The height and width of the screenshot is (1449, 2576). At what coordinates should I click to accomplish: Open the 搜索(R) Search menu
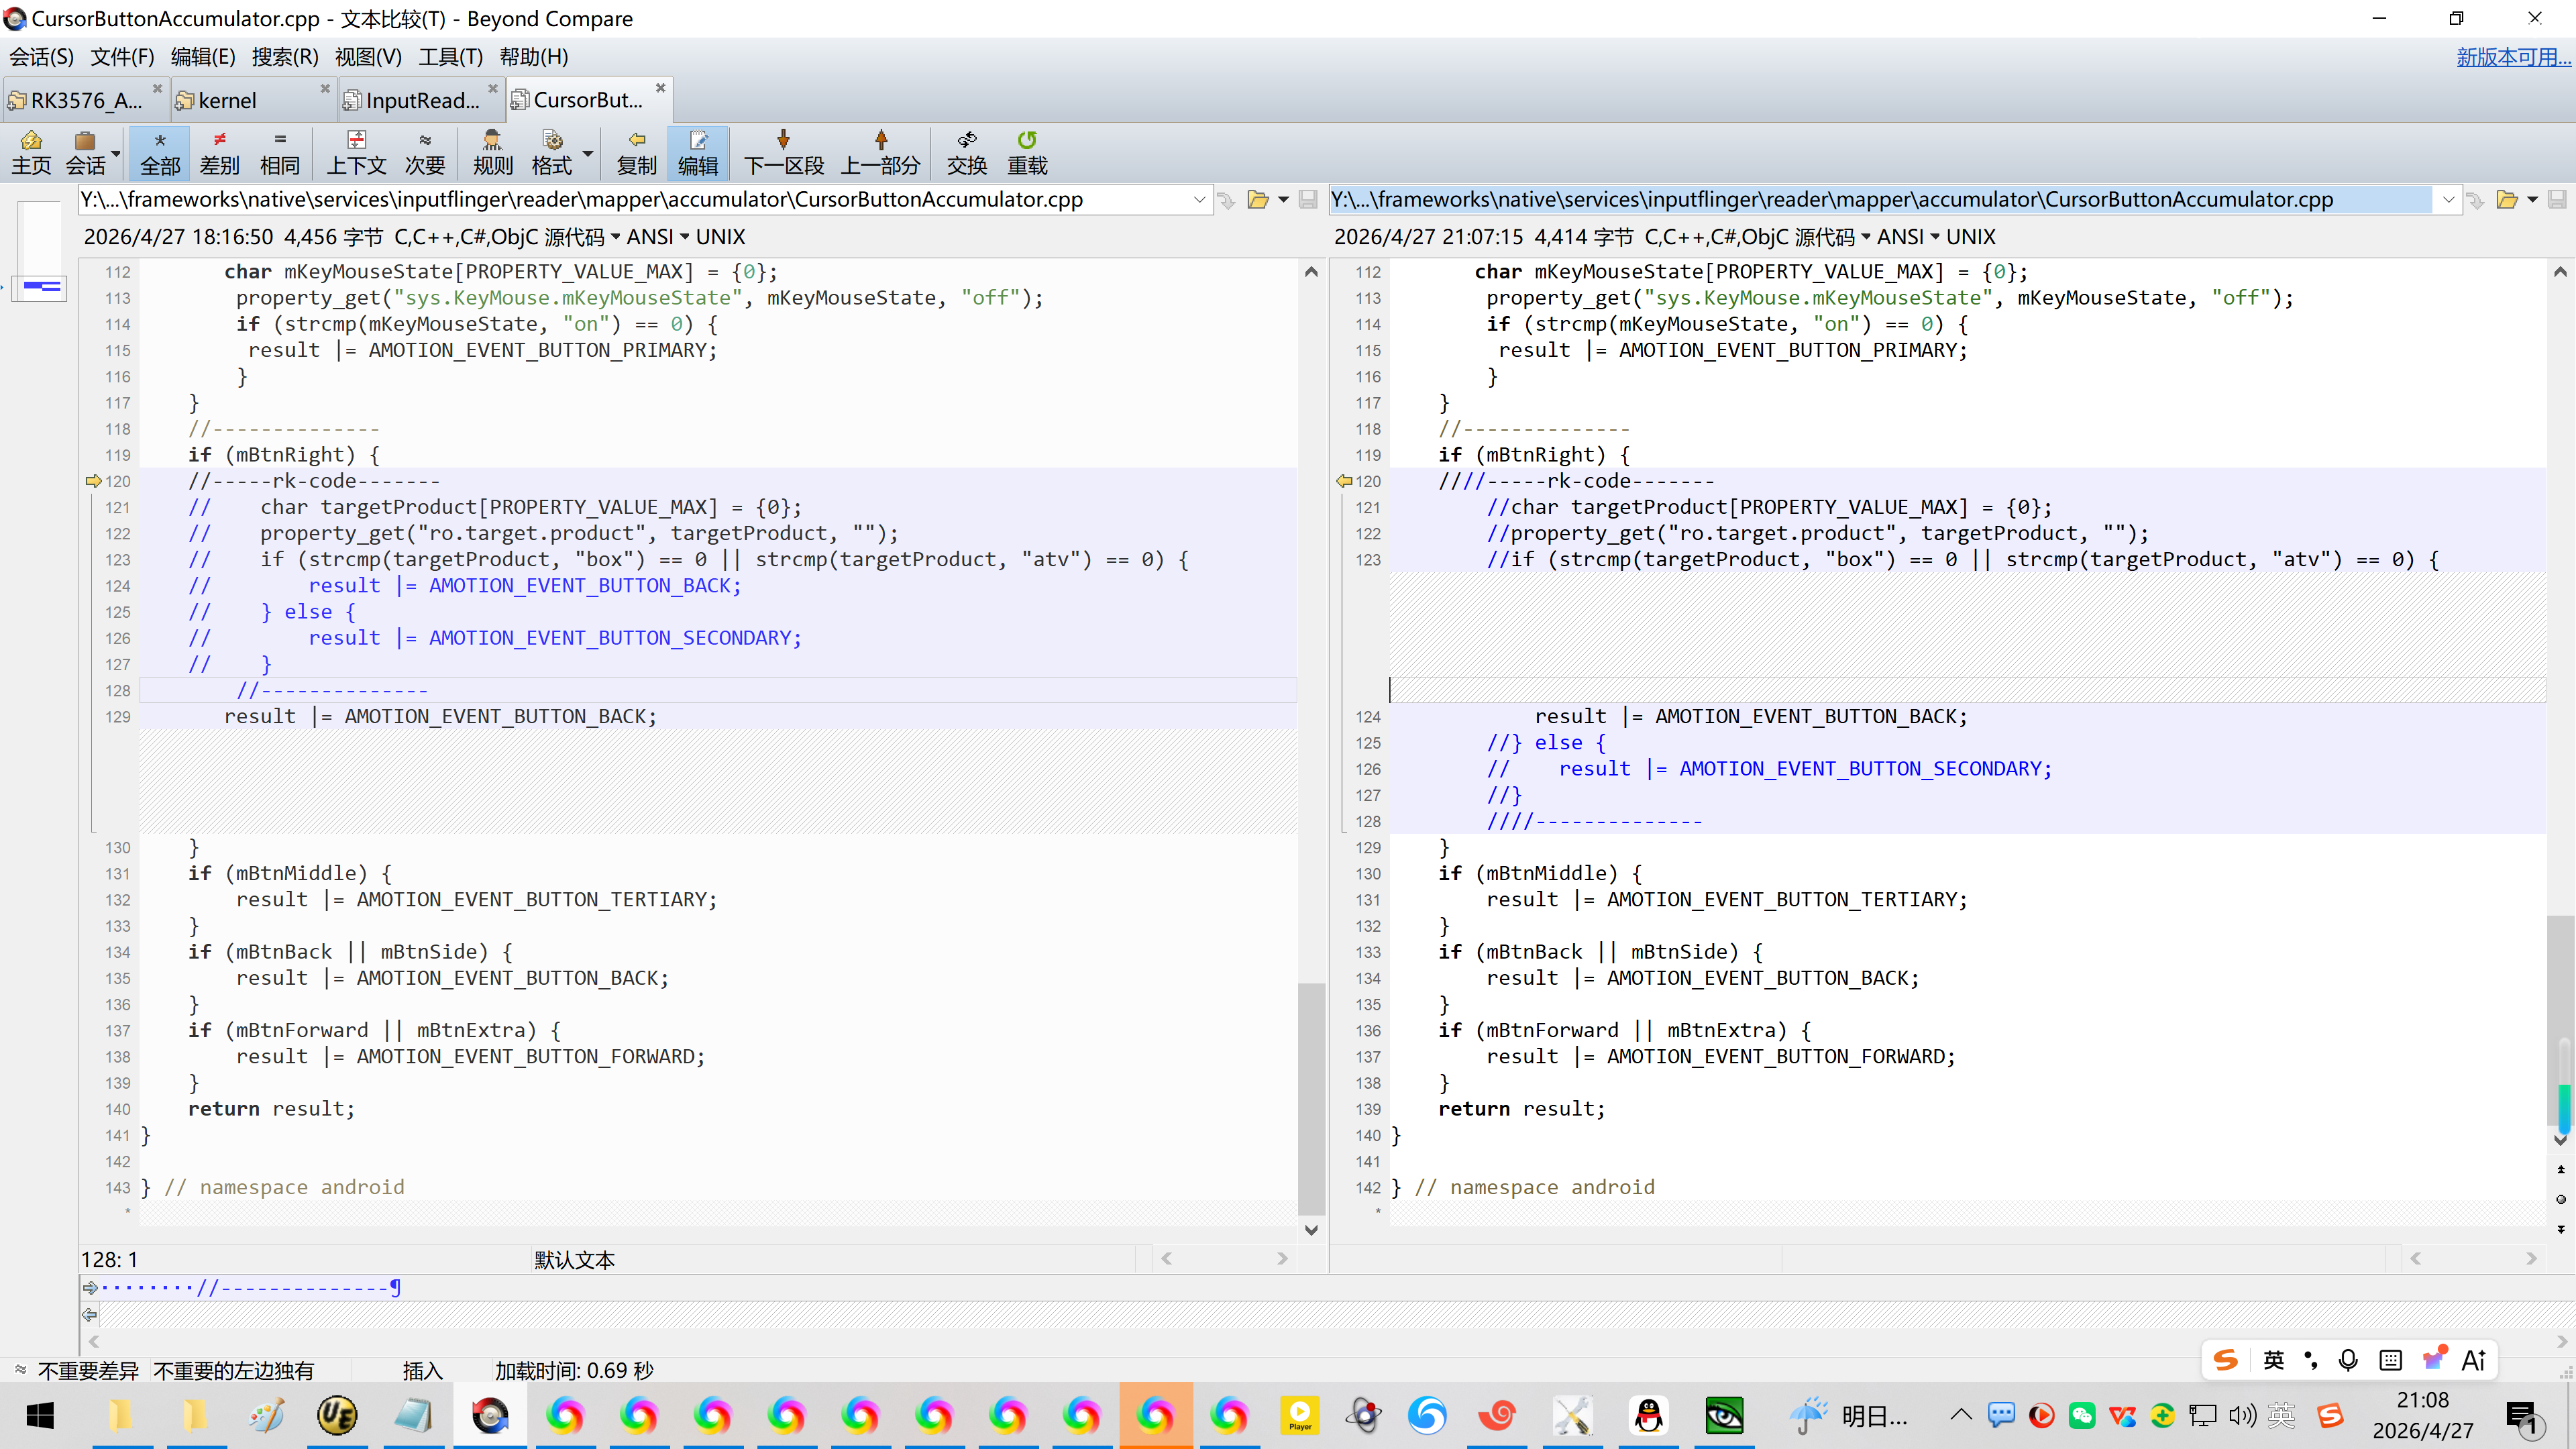click(x=284, y=57)
